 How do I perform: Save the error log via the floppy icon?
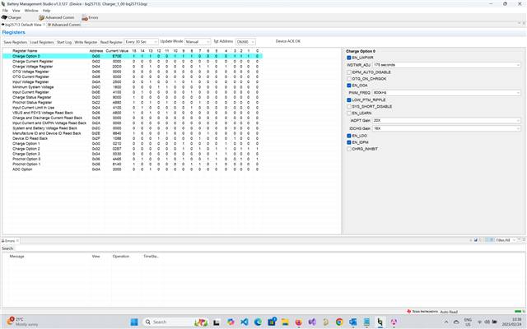pos(476,240)
